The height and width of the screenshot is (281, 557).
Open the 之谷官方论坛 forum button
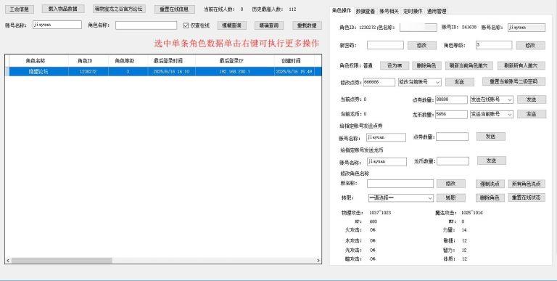(119, 9)
